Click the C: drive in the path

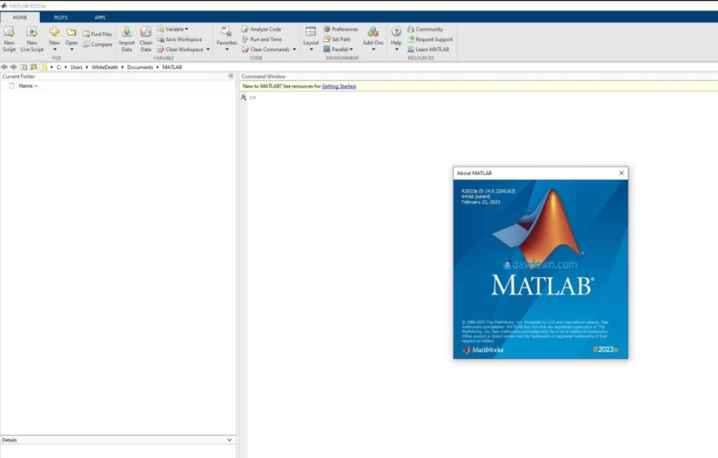pyautogui.click(x=59, y=67)
